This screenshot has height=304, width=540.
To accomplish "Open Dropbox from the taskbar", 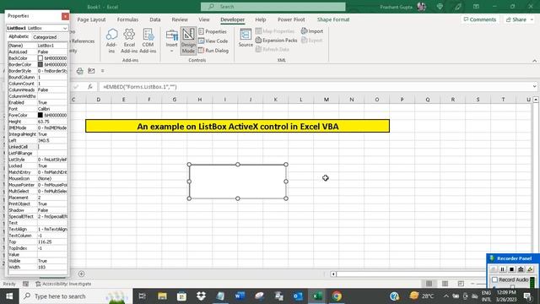I will [x=201, y=296].
